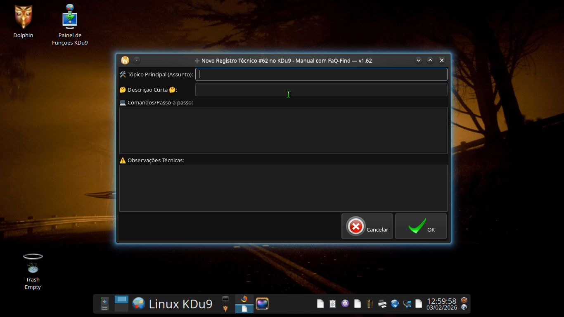This screenshot has height=317, width=564.
Task: Focus the Tópico Principal (Assunto) field
Action: coord(321,74)
